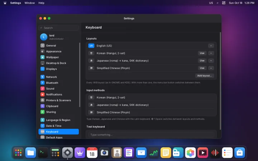
Task: Click the lord user avatar
Action: pos(44,37)
